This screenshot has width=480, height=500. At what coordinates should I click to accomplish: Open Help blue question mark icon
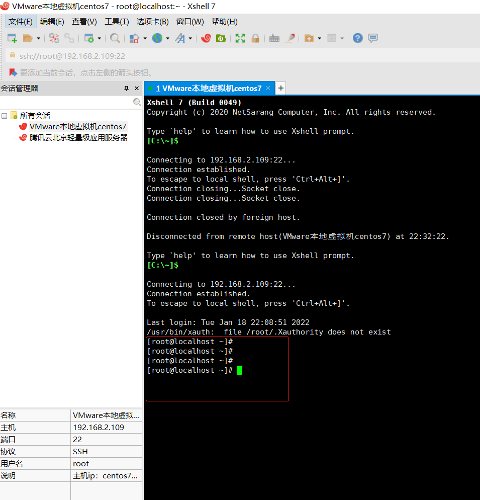click(x=357, y=38)
